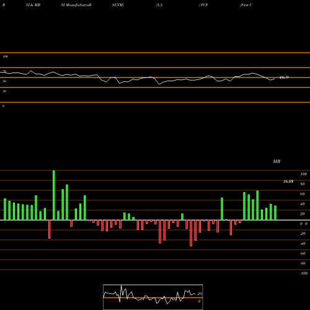Click the MR axis label '-20'

click(303, 234)
